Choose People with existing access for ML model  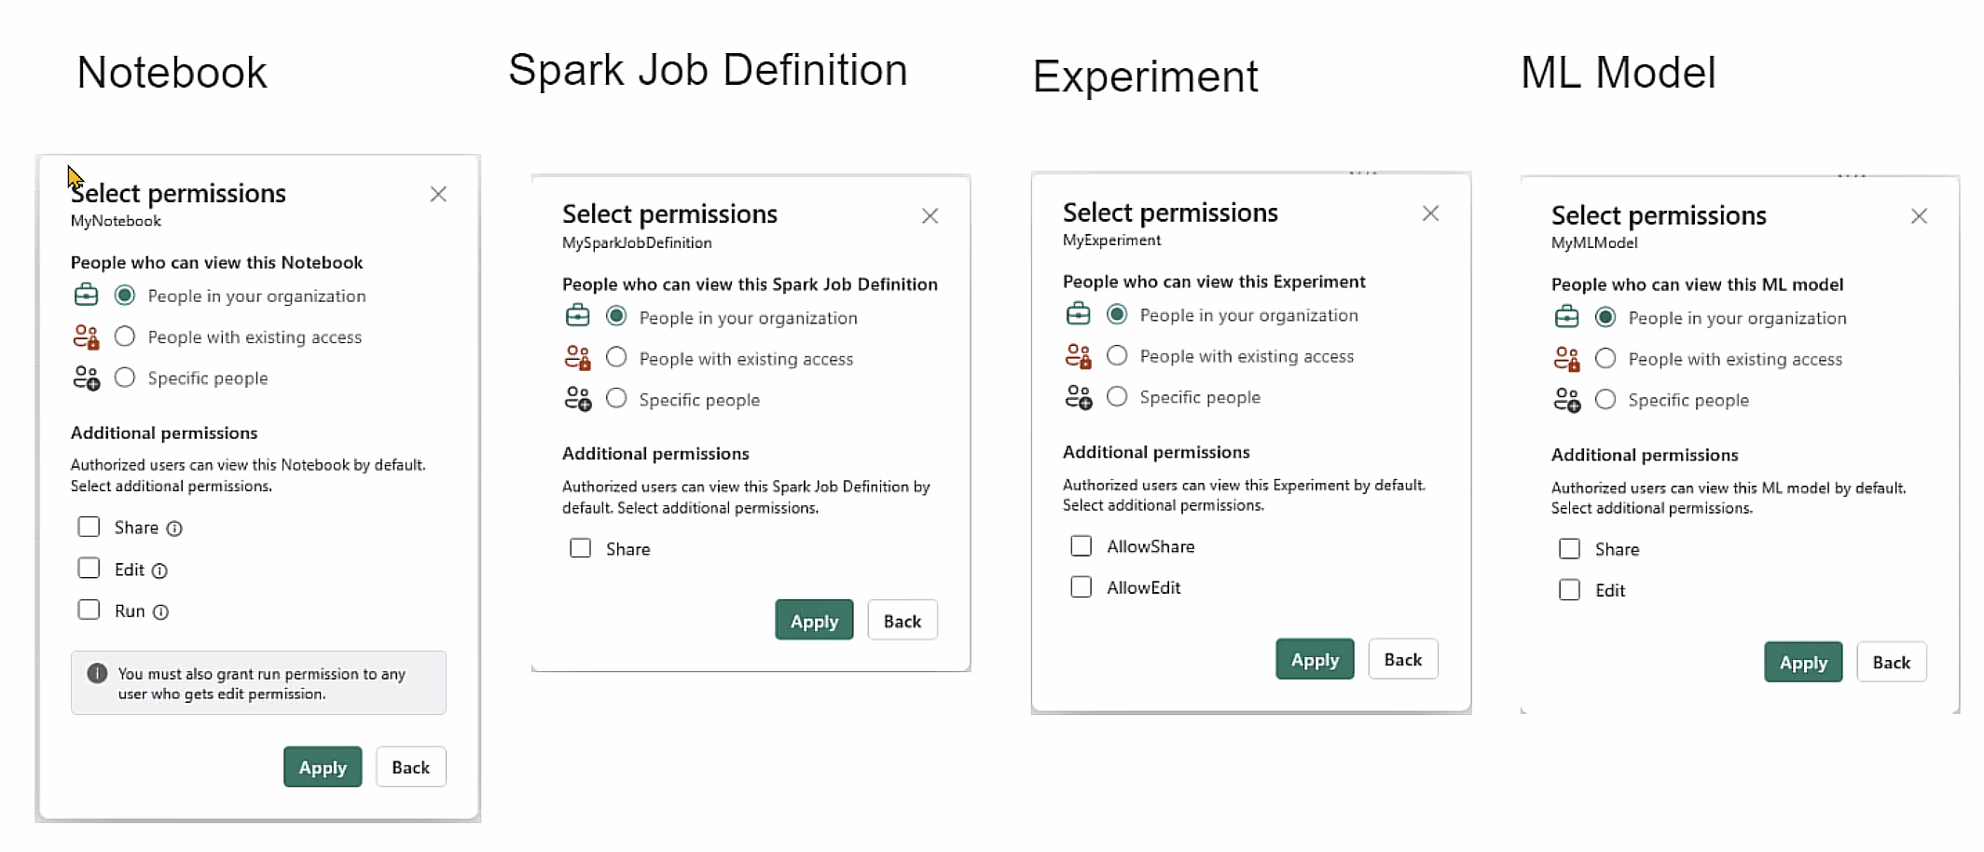point(1605,359)
